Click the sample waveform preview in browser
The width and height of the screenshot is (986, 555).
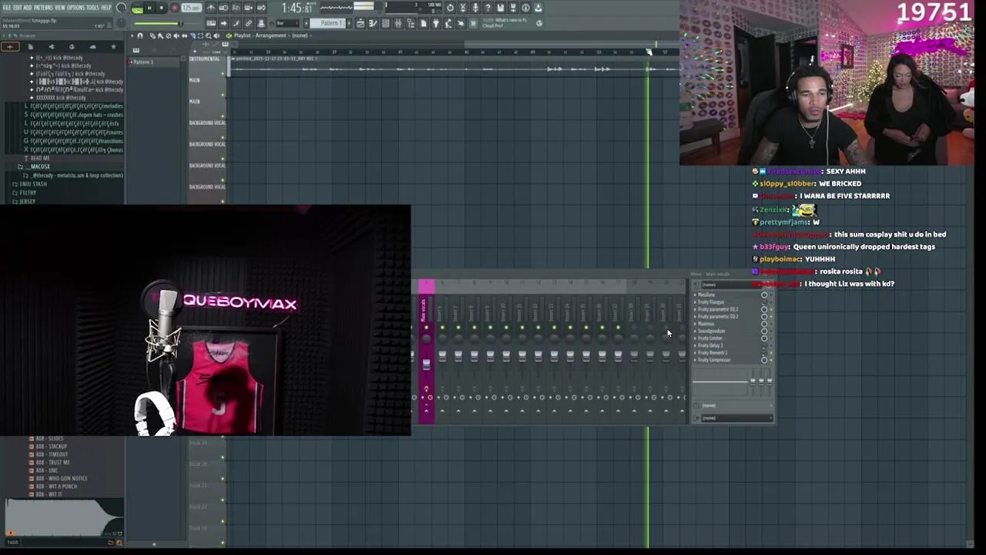click(63, 517)
